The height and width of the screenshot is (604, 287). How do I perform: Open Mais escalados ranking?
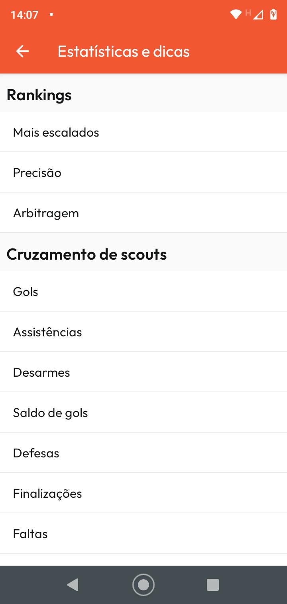click(x=143, y=132)
